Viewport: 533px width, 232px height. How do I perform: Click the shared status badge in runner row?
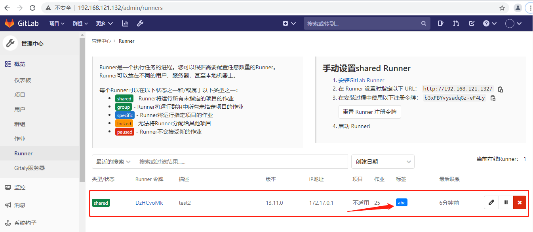coord(101,203)
